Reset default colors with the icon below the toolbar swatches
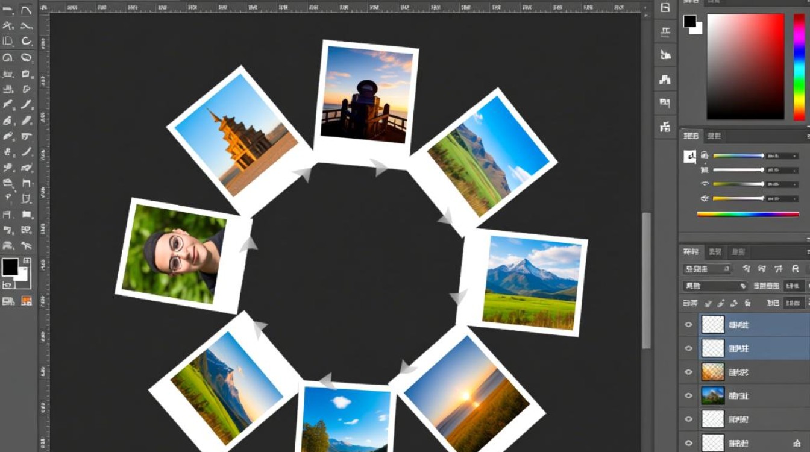810x452 pixels. (8, 285)
